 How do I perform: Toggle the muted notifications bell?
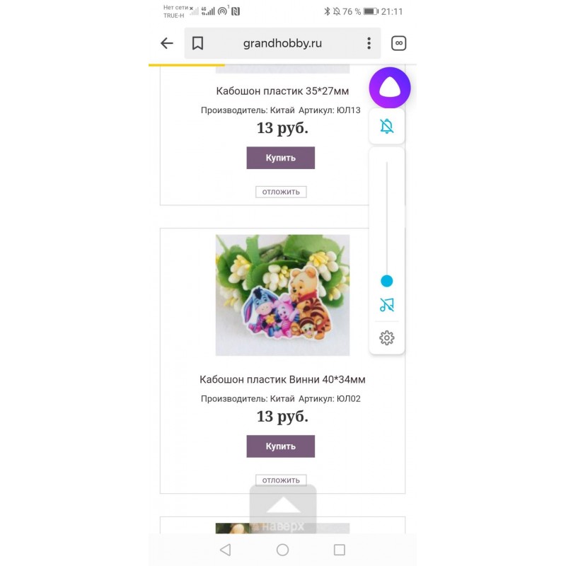pos(386,126)
